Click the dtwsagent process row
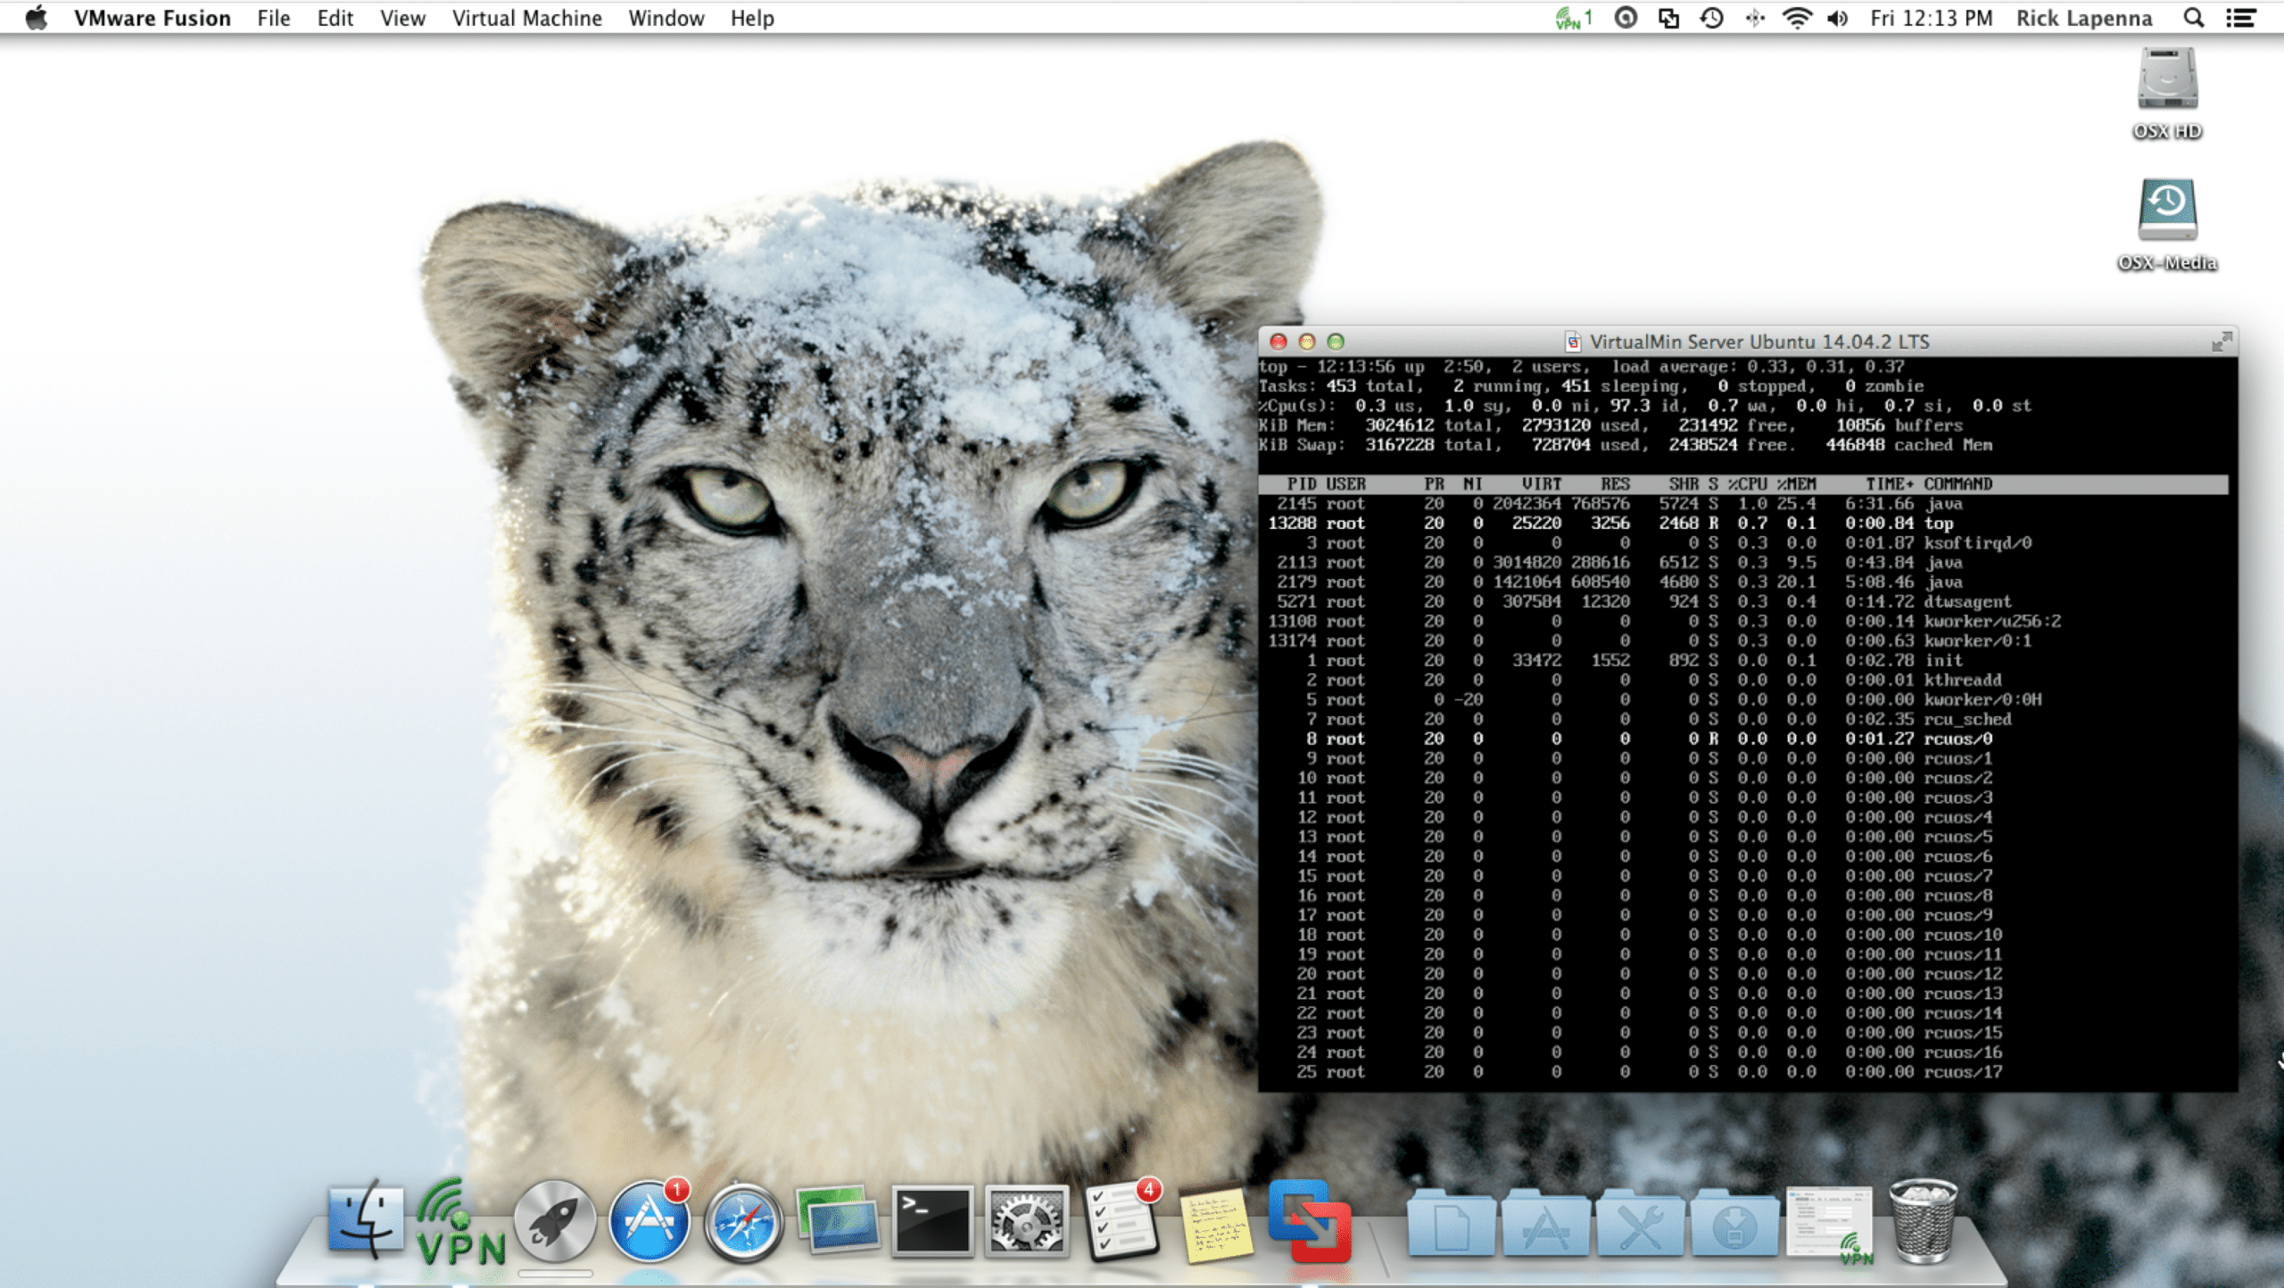 pos(1742,601)
